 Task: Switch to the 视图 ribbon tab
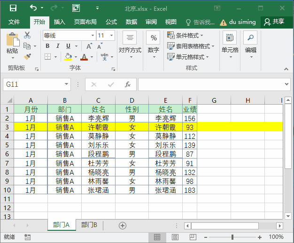(x=170, y=22)
